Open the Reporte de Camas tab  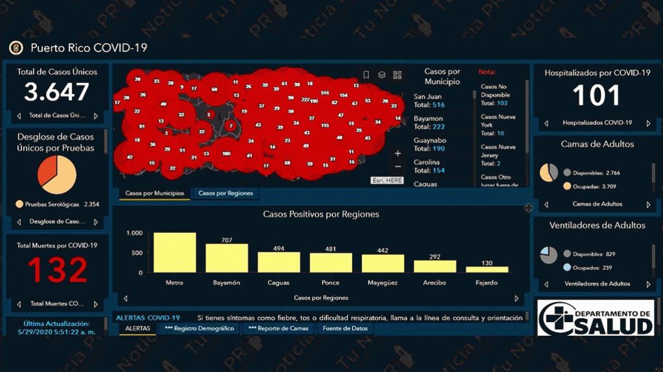tap(277, 329)
